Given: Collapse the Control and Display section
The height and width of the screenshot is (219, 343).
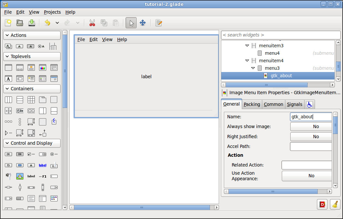Looking at the screenshot, I should click(x=32, y=143).
